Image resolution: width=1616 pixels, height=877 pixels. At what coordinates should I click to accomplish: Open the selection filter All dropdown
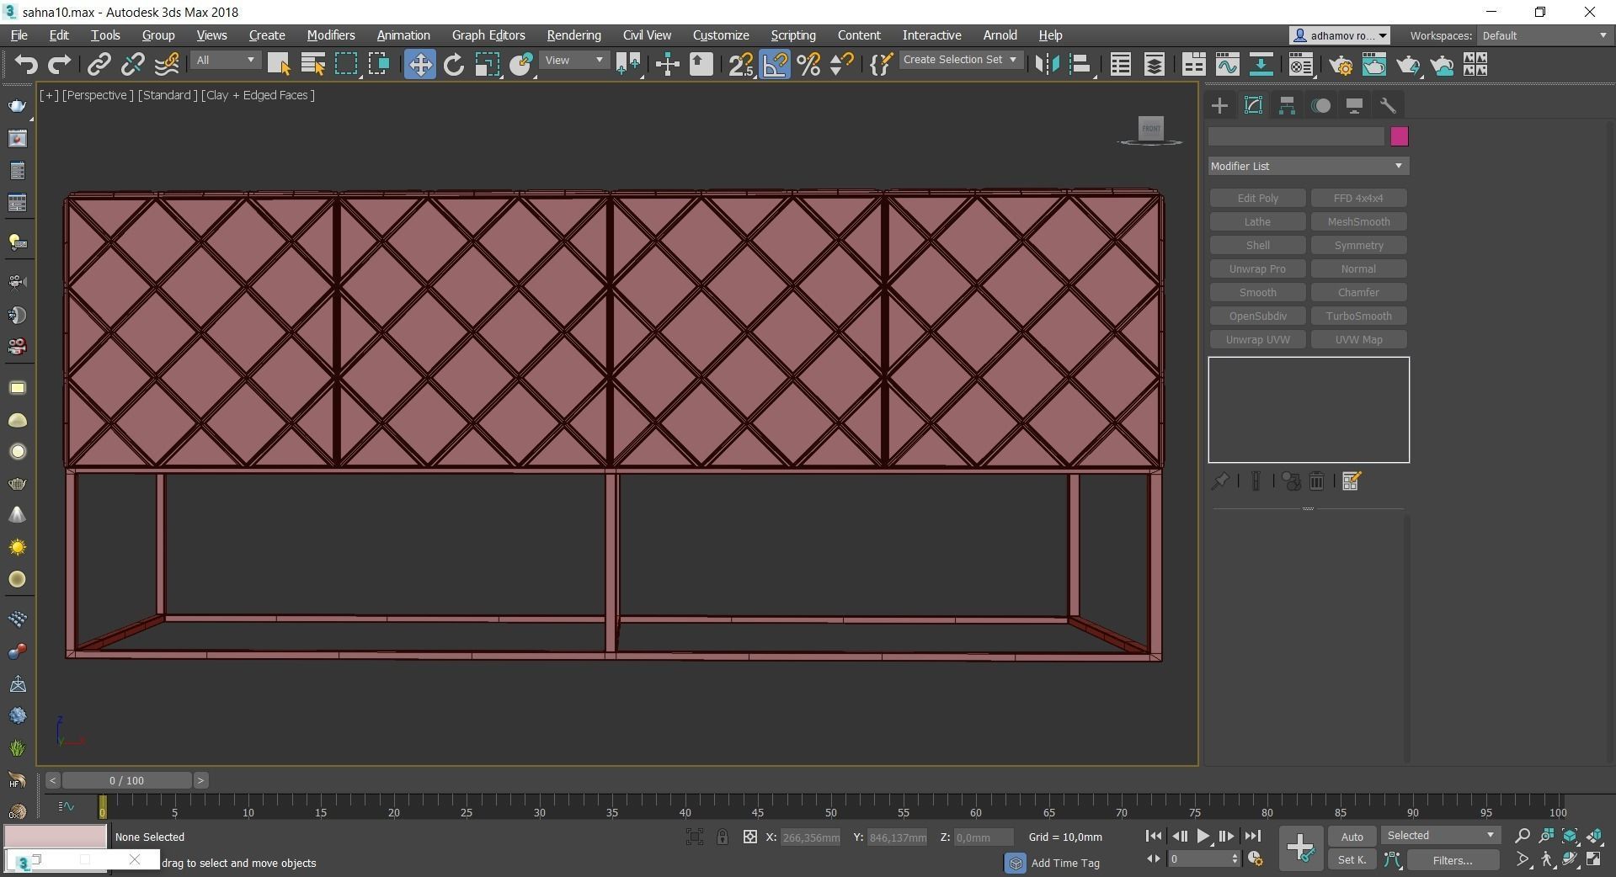(x=225, y=61)
